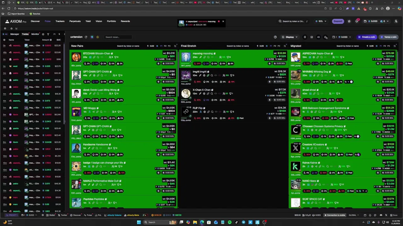Select preset P2 in New Pairs column
Image resolution: width=403 pixels, height=226 pixels.
pos(165,46)
